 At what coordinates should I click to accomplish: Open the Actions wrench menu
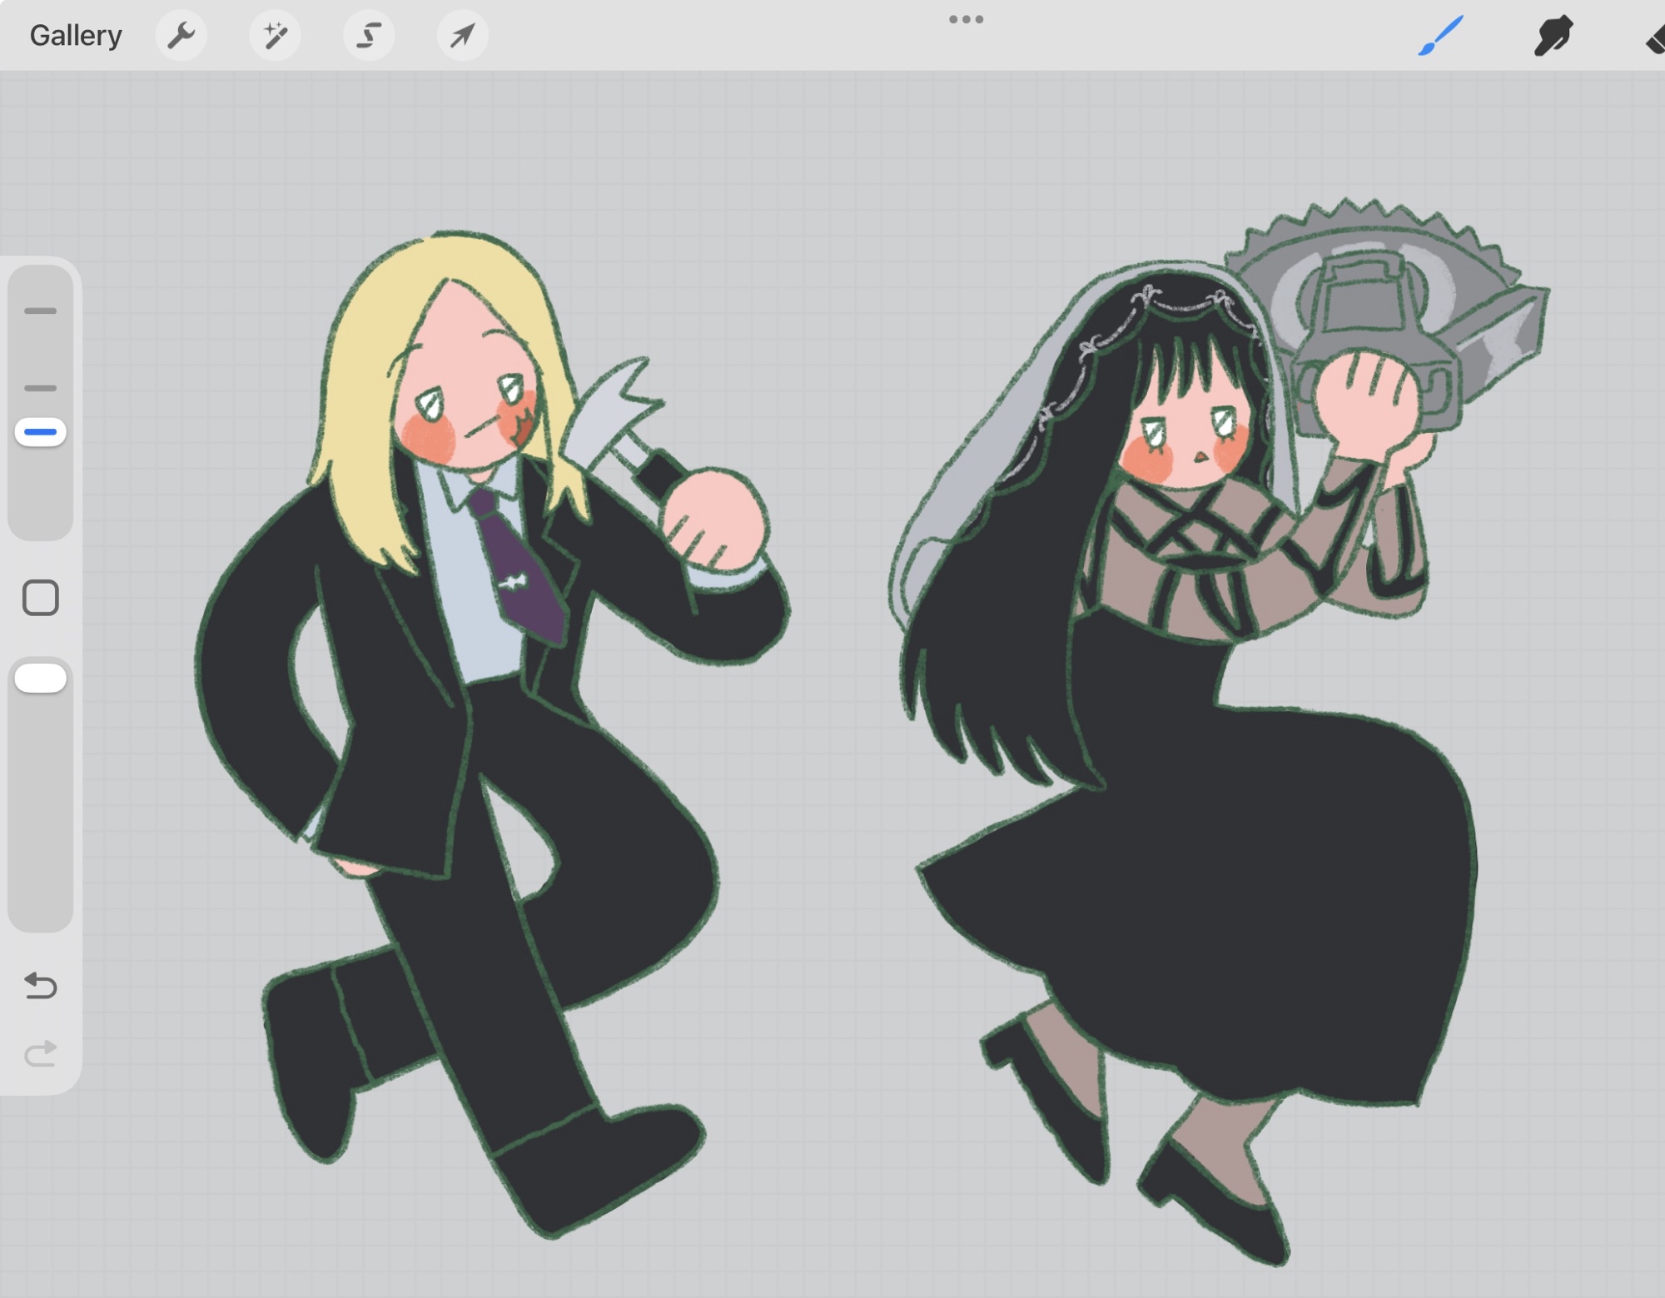pos(181,36)
